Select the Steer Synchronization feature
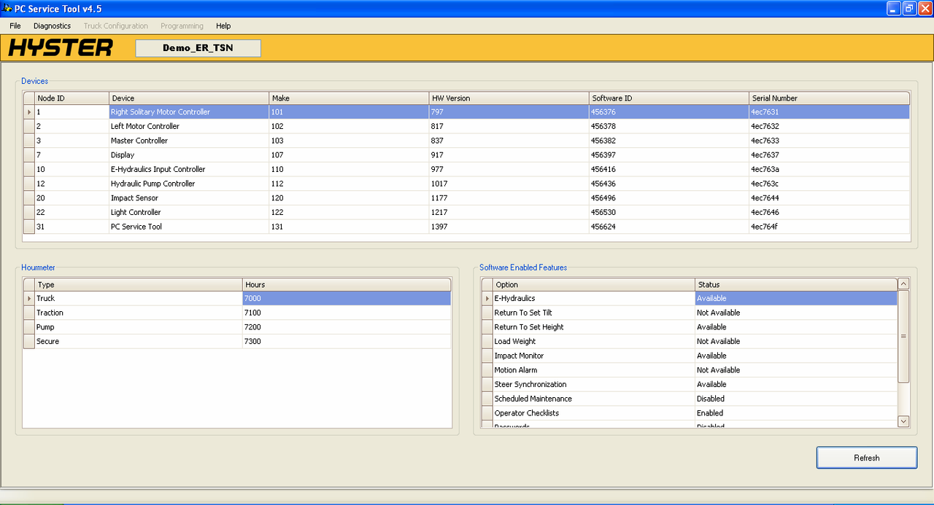The width and height of the screenshot is (934, 505). [x=689, y=384]
